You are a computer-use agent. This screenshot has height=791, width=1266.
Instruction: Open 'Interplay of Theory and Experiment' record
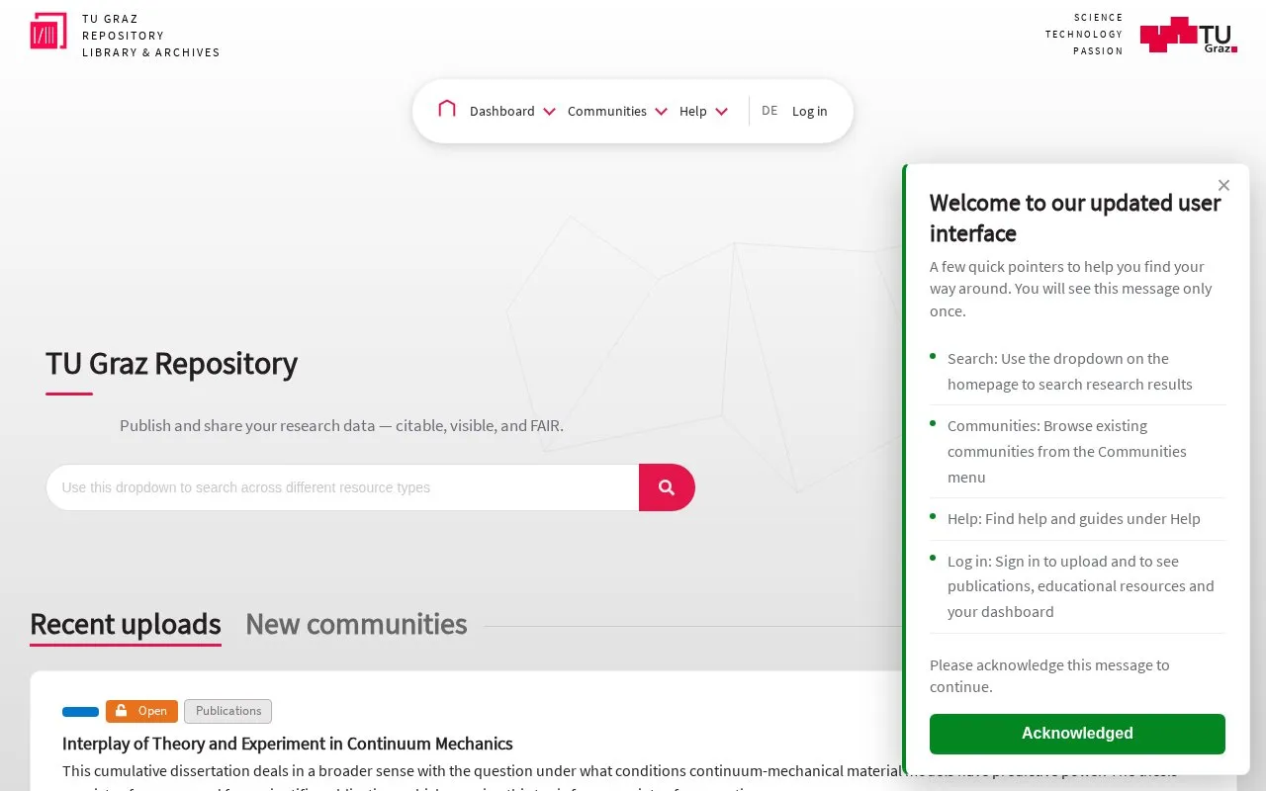[288, 744]
